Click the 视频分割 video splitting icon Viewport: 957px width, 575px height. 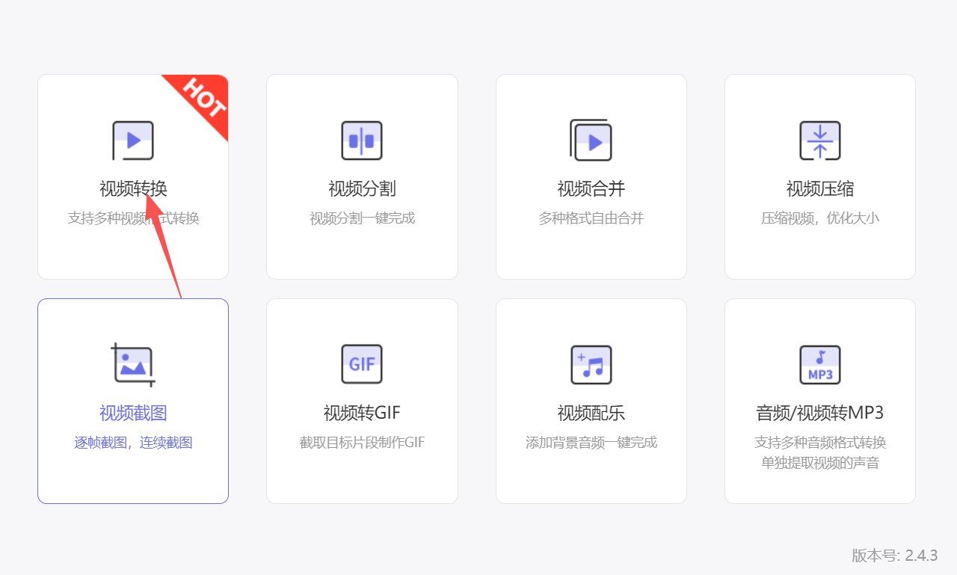362,141
